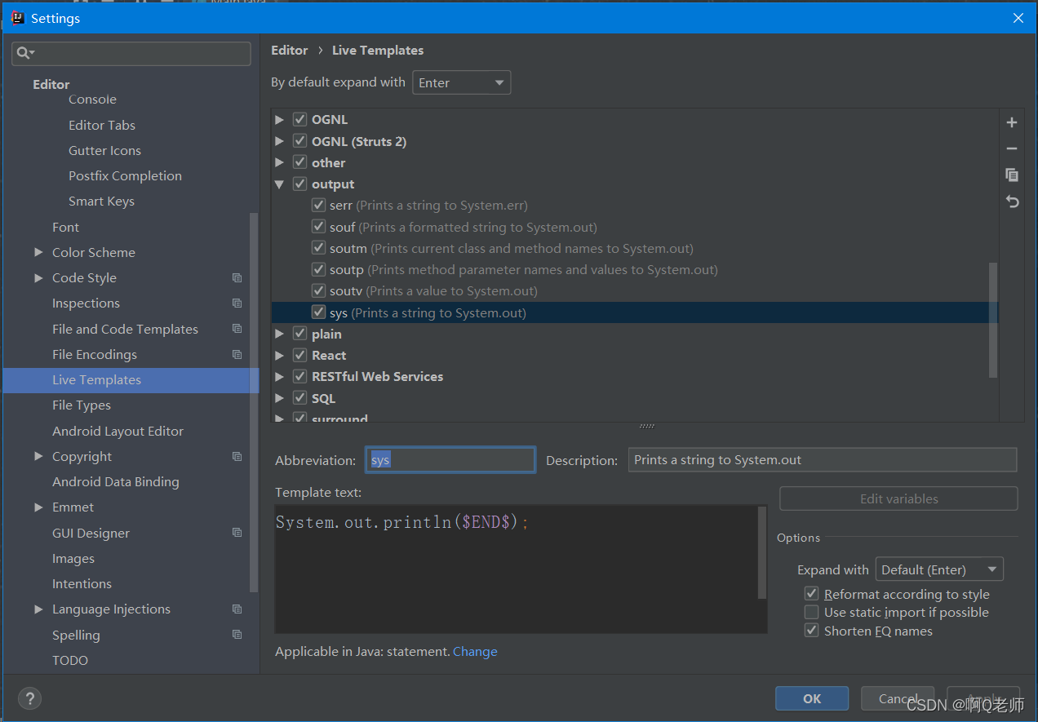This screenshot has width=1038, height=722.
Task: Open the Intentions settings page
Action: coord(82,584)
